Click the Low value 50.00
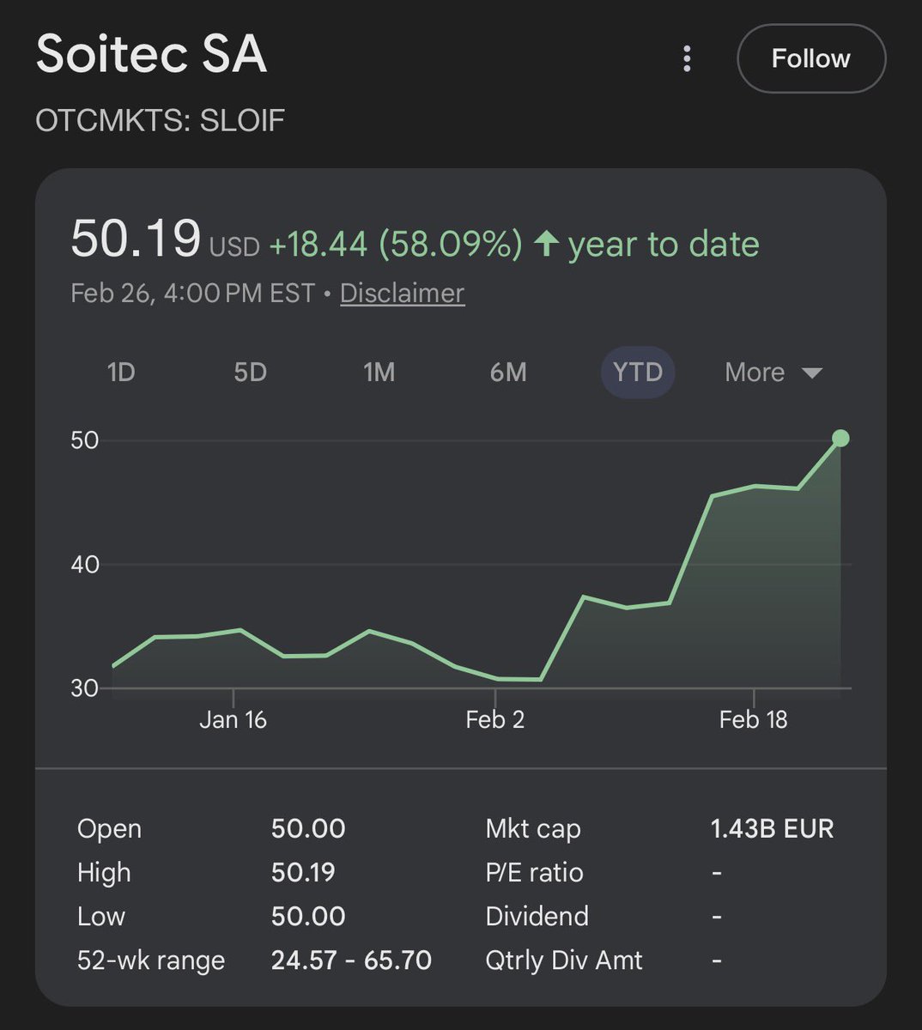This screenshot has height=1030, width=922. [x=308, y=916]
